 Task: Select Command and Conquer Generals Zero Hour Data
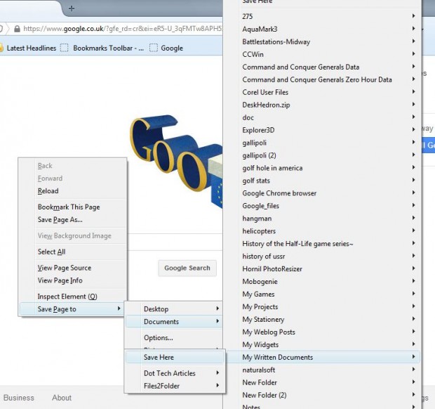[x=322, y=79]
